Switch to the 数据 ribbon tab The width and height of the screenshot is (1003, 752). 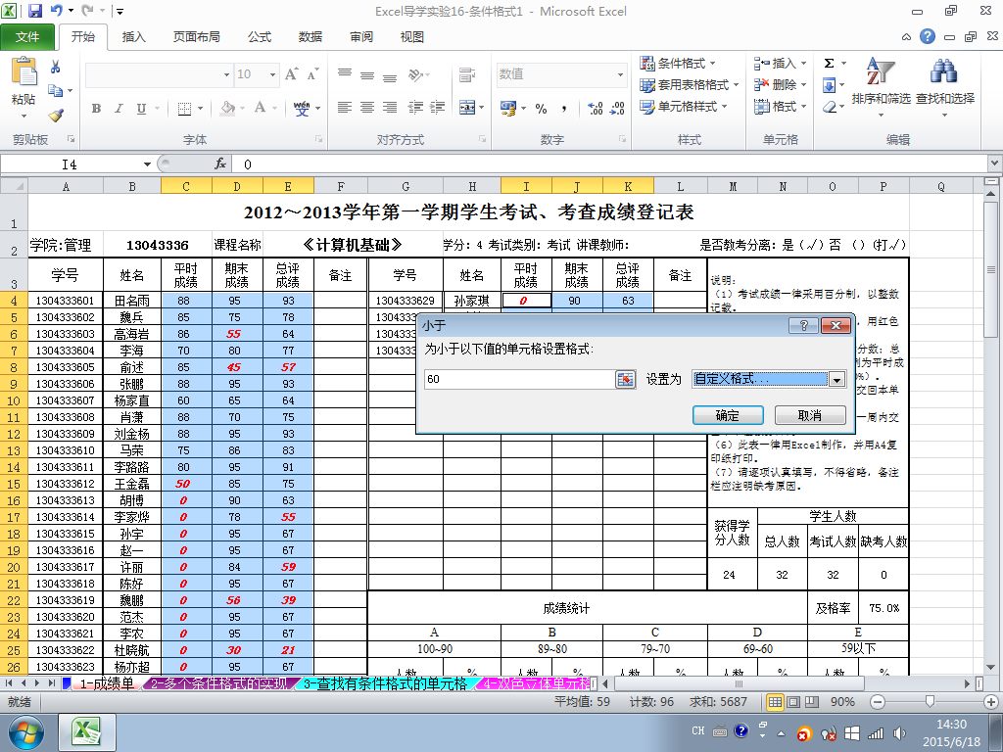click(310, 37)
